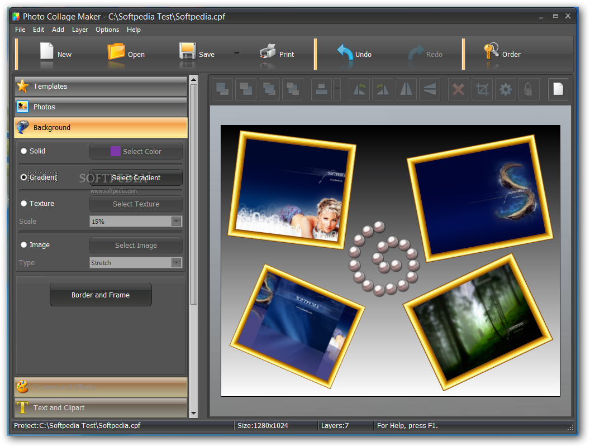Image resolution: width=590 pixels, height=447 pixels.
Task: Click the red X delete icon
Action: 459,89
